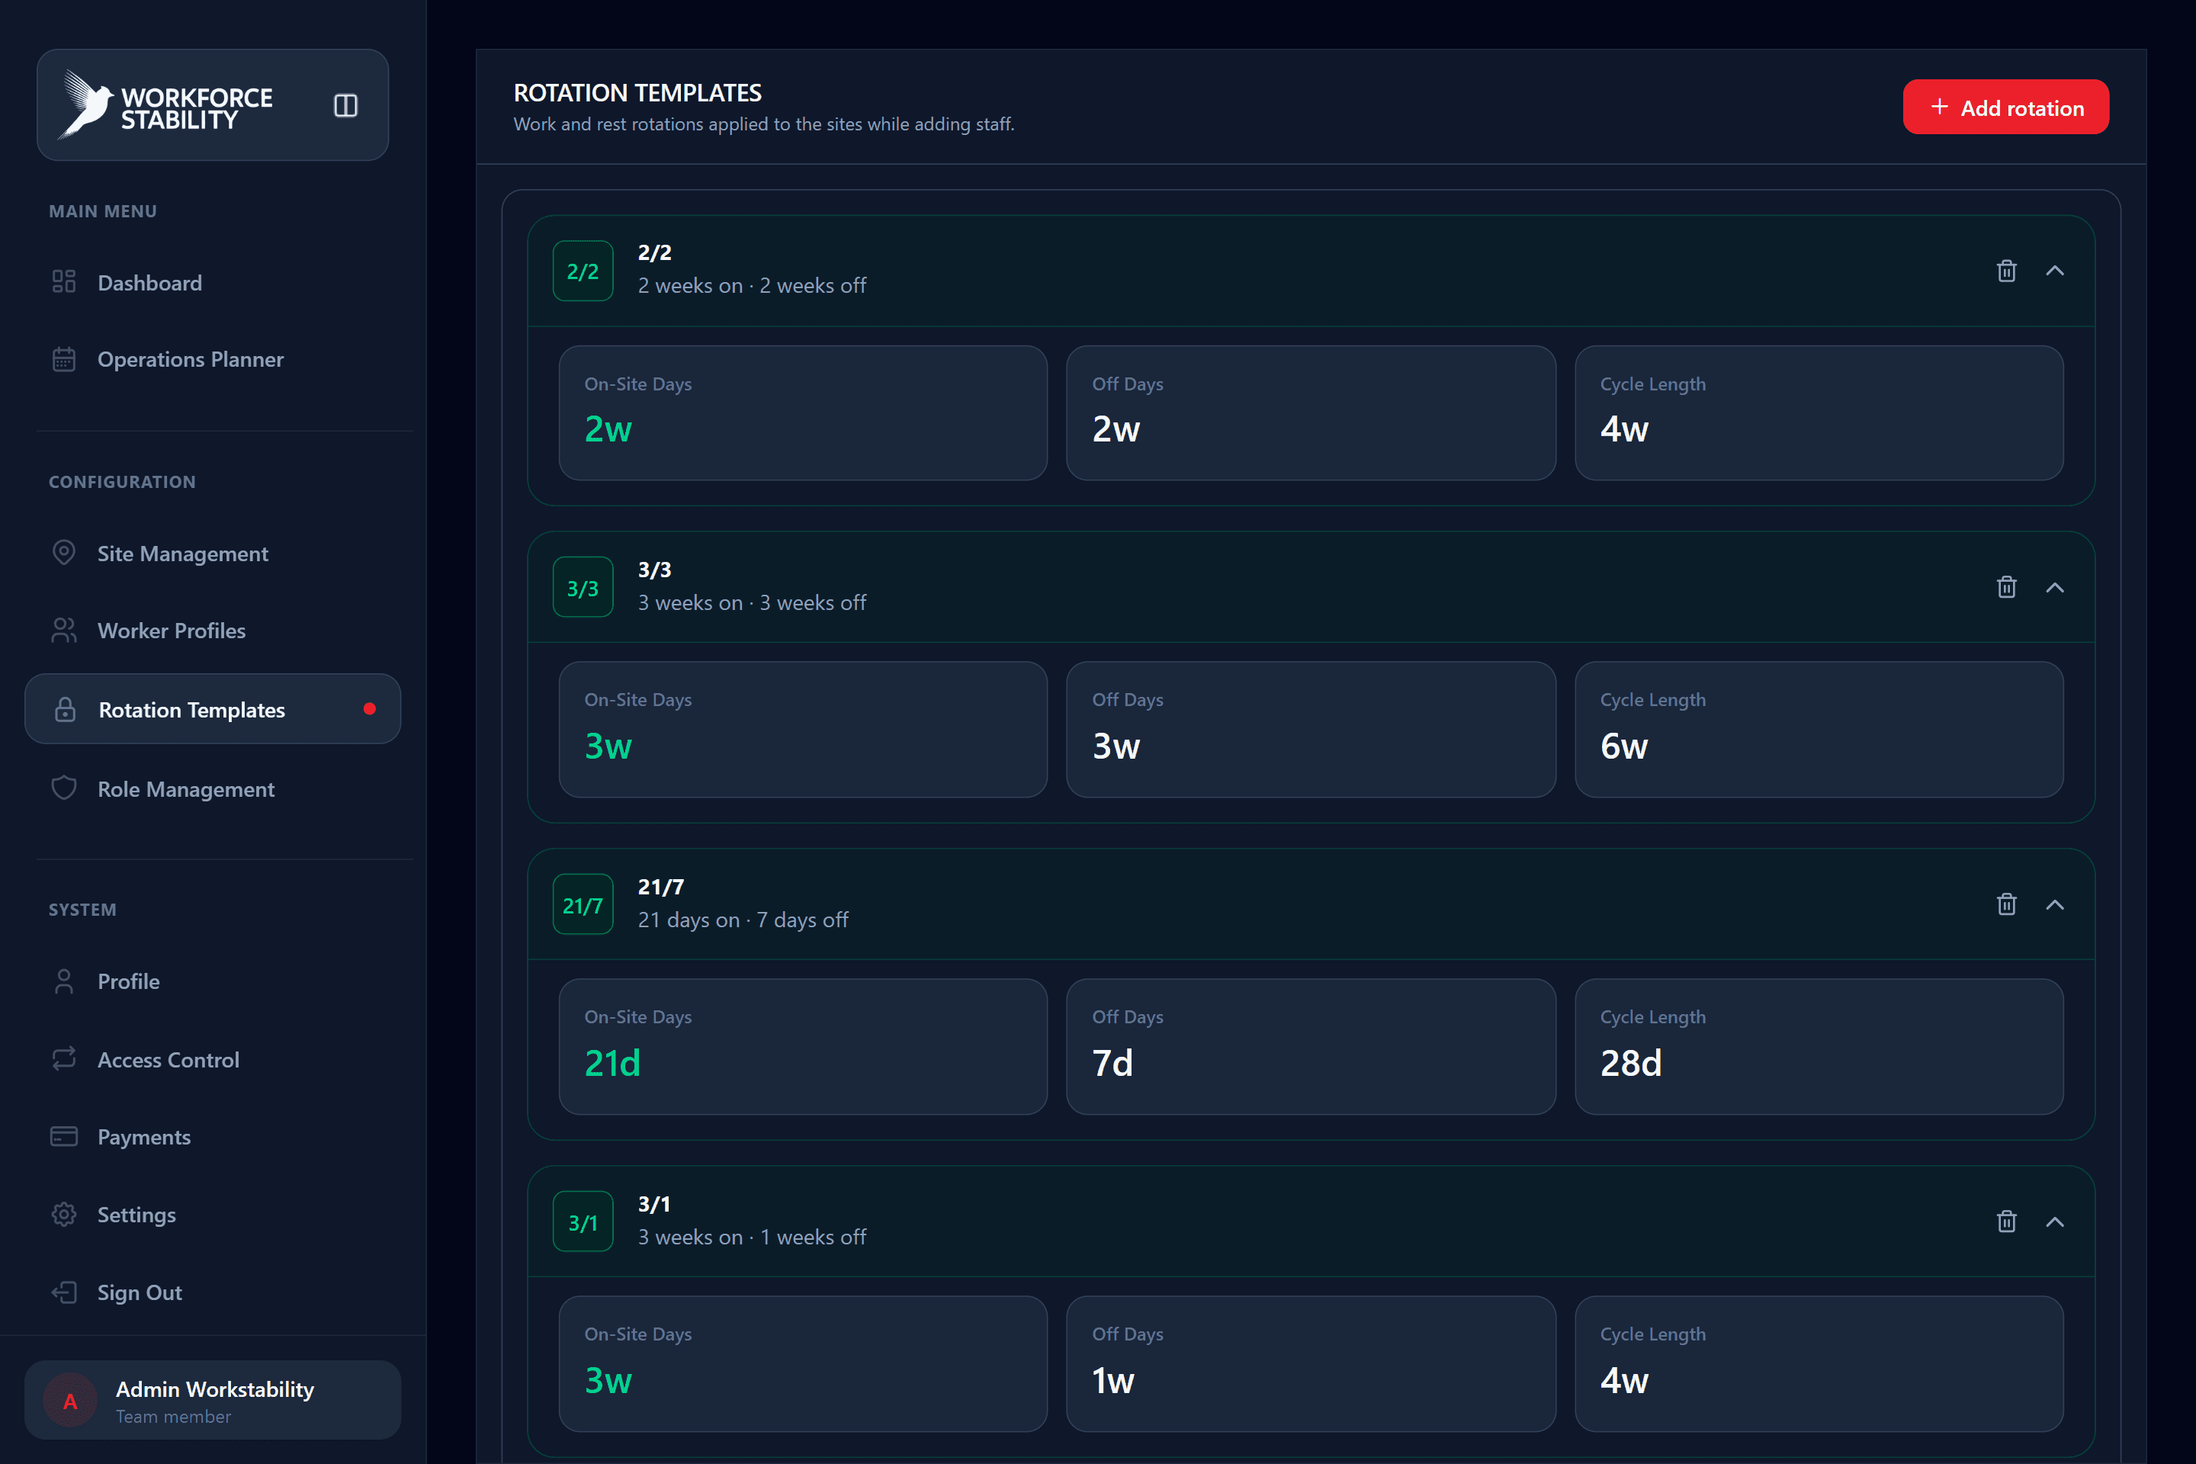Click the 3/3 On-Site Days 3w value
Image resolution: width=2196 pixels, height=1464 pixels.
(x=608, y=745)
